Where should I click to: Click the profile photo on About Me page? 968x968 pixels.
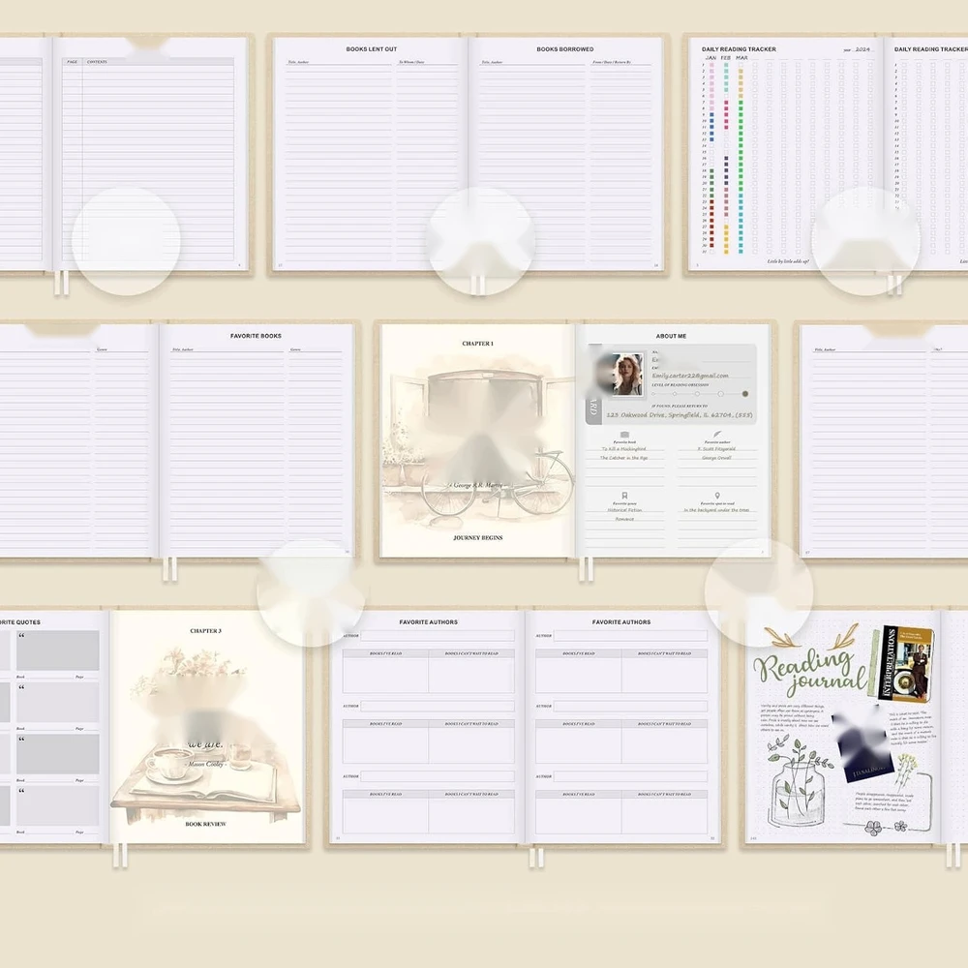tap(626, 374)
